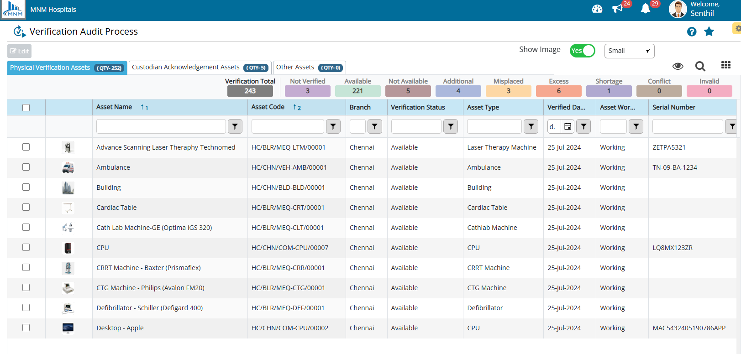
Task: Click the Edit button
Action: pyautogui.click(x=19, y=51)
